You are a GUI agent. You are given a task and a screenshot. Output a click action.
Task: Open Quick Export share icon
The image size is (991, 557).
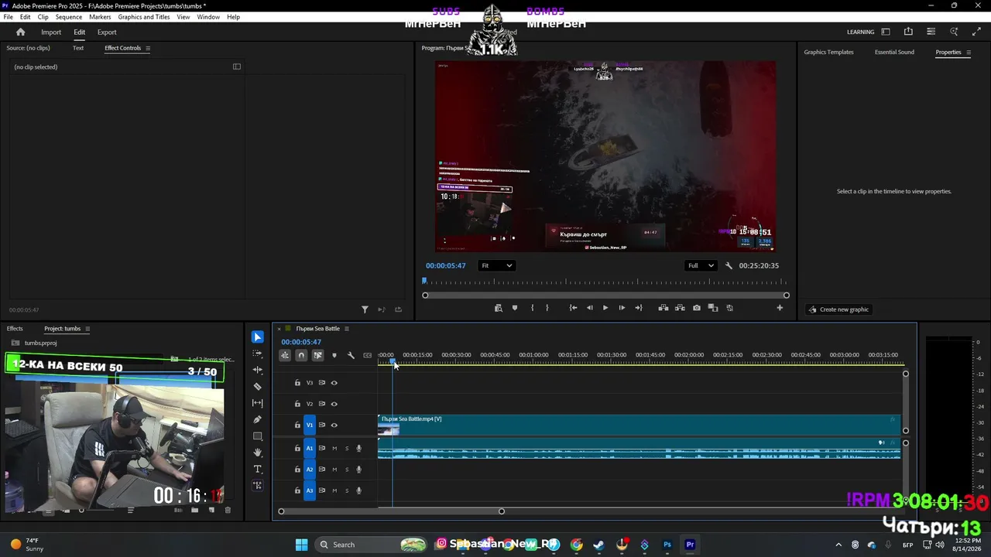908,32
